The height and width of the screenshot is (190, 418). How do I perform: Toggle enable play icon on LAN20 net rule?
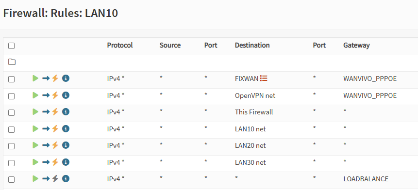(x=35, y=145)
